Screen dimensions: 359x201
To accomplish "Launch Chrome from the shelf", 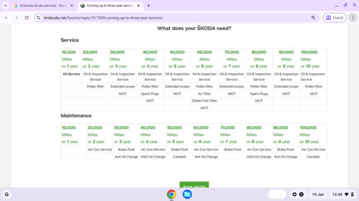I will coord(172,195).
